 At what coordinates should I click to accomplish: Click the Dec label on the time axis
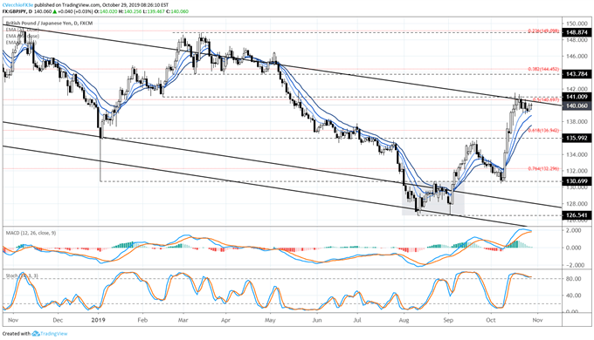(x=58, y=320)
